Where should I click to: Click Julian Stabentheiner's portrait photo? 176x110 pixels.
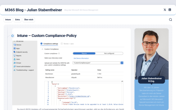coord(152,54)
